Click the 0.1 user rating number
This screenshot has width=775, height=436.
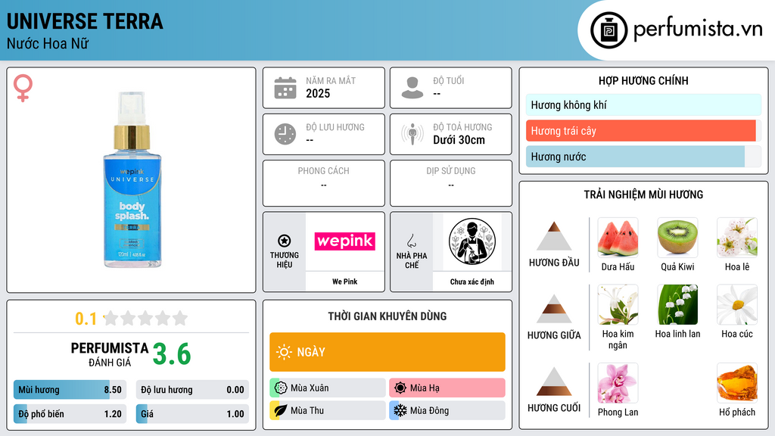tap(86, 319)
